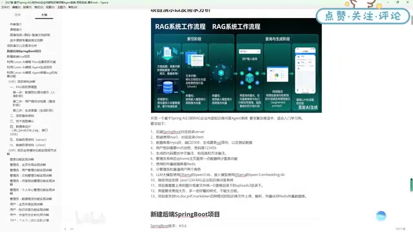This screenshot has width=413, height=232.
Task: Select outline item 管理员 - 用户管理功能实现讲解
Action: [31, 170]
